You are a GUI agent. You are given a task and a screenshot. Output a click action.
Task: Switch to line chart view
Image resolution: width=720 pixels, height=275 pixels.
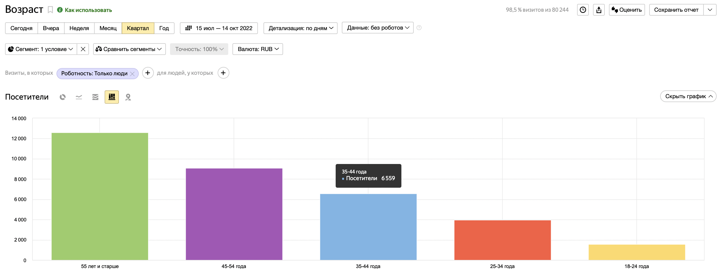(79, 97)
